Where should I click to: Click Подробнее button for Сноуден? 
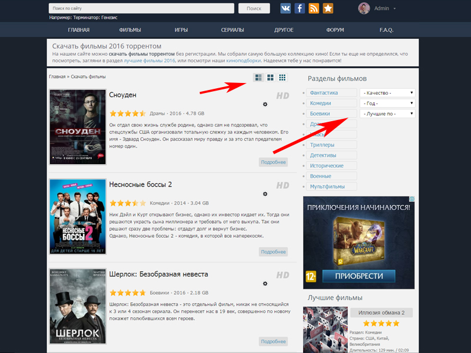tap(273, 162)
